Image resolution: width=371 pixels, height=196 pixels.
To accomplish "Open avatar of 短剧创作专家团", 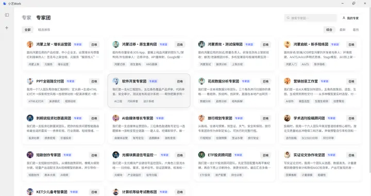I will 30,155.
